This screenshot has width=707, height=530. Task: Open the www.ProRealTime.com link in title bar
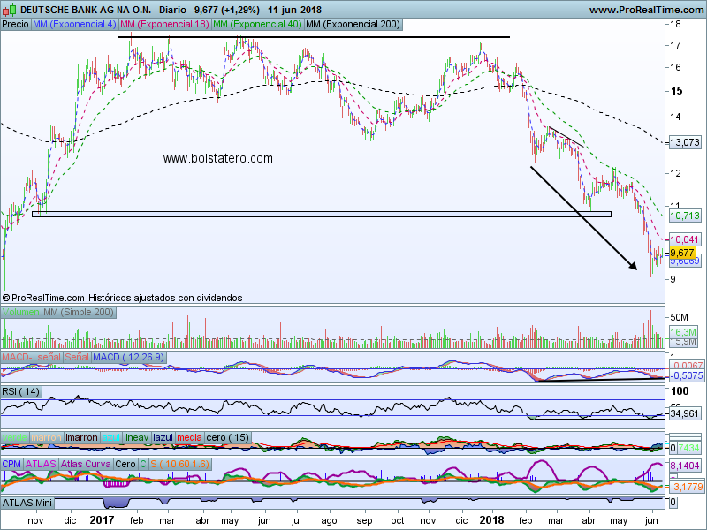tap(645, 9)
